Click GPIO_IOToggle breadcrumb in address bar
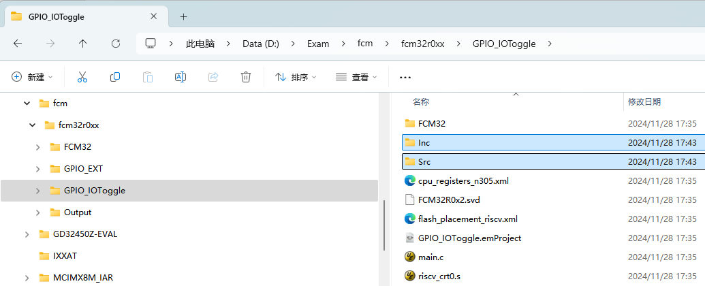 coord(504,44)
